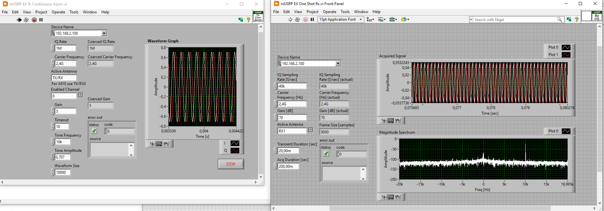
Task: Expand Device Name dropdown in Rx window
Action: pyautogui.click(x=338, y=63)
